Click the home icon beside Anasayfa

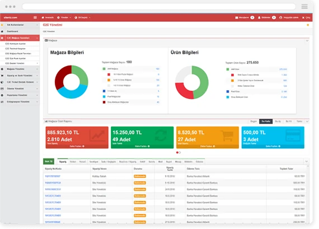tap(43, 17)
